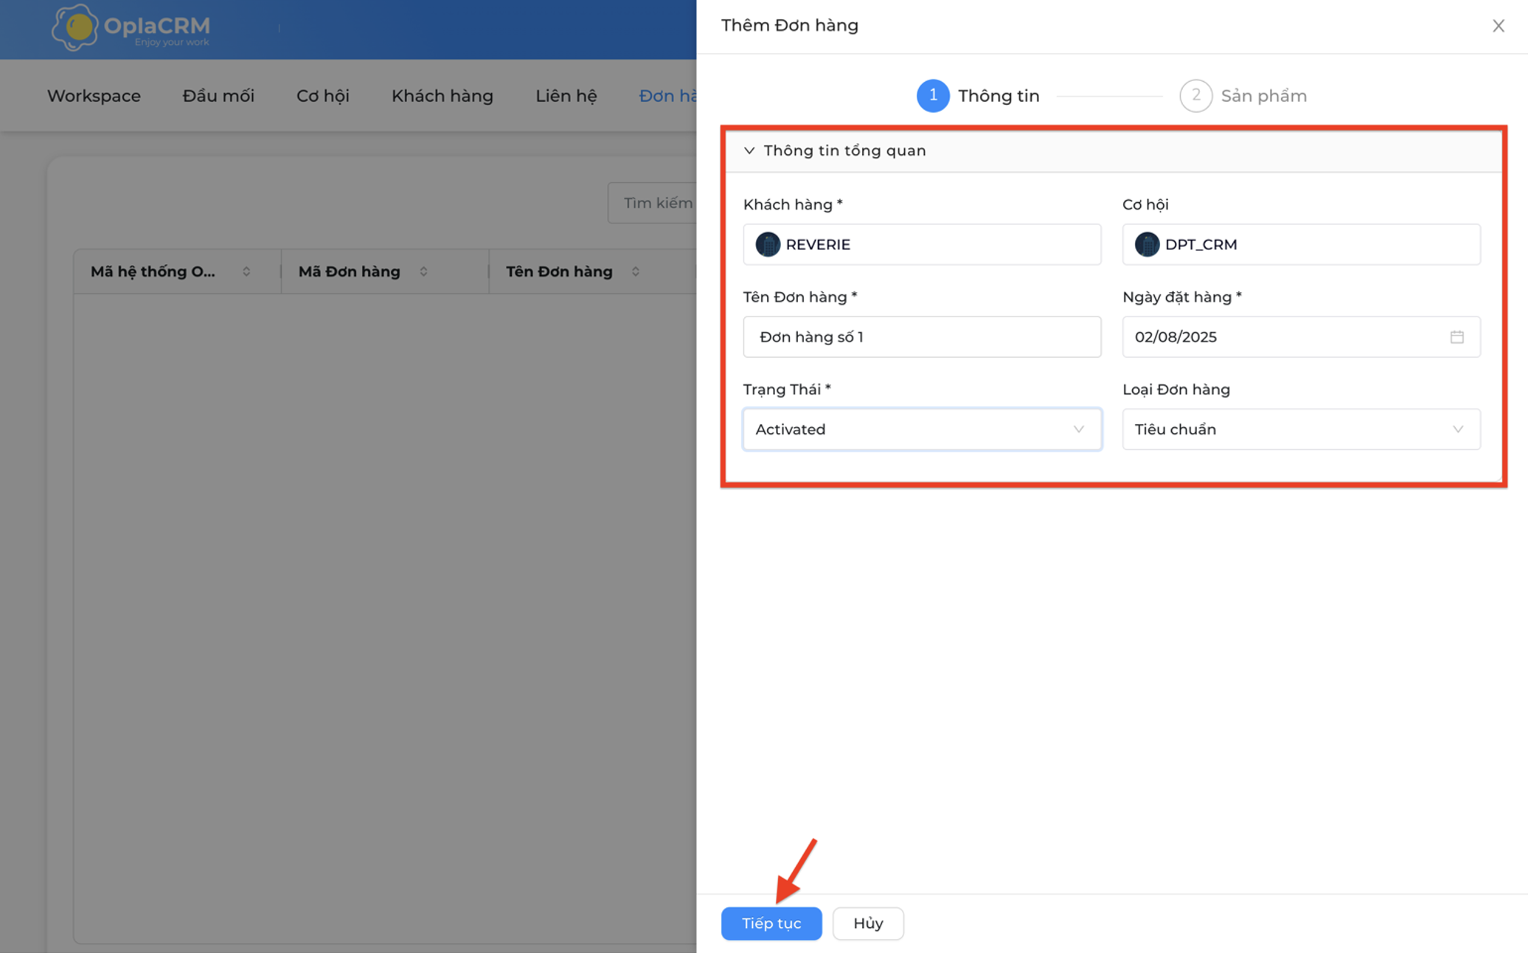Sort by Mã Đơn hàng column arrows

tap(424, 272)
